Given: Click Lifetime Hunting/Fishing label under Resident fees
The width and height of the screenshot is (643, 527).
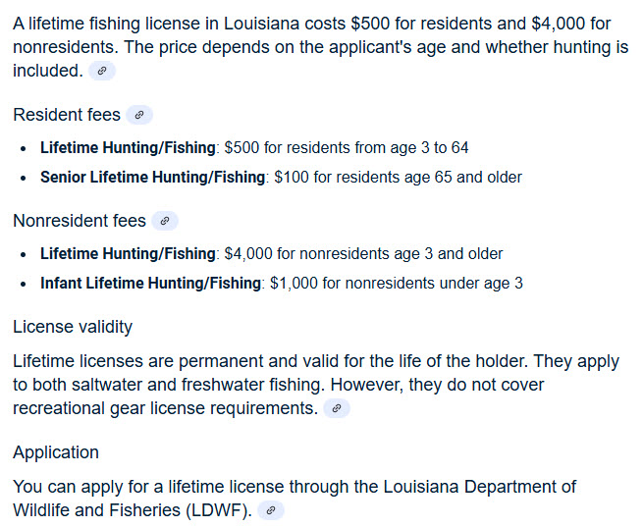Looking at the screenshot, I should coord(128,148).
